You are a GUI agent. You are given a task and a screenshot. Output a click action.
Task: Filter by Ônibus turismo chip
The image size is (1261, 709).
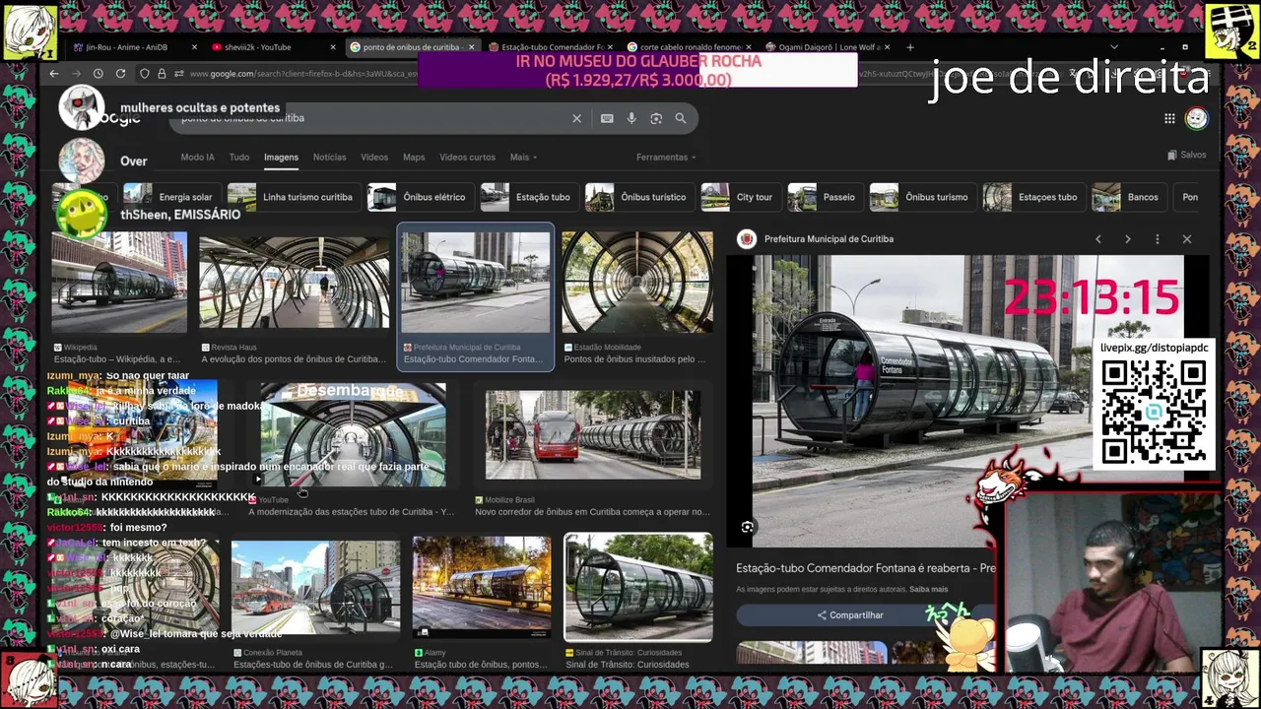pos(921,197)
